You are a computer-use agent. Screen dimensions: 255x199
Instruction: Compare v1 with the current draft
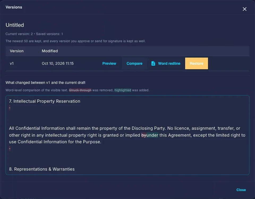tap(134, 63)
